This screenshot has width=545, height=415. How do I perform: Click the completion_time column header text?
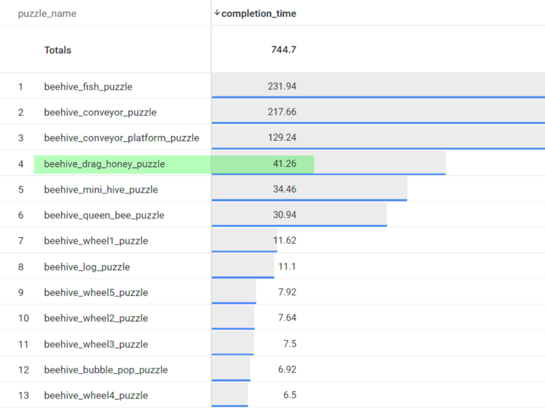point(259,14)
